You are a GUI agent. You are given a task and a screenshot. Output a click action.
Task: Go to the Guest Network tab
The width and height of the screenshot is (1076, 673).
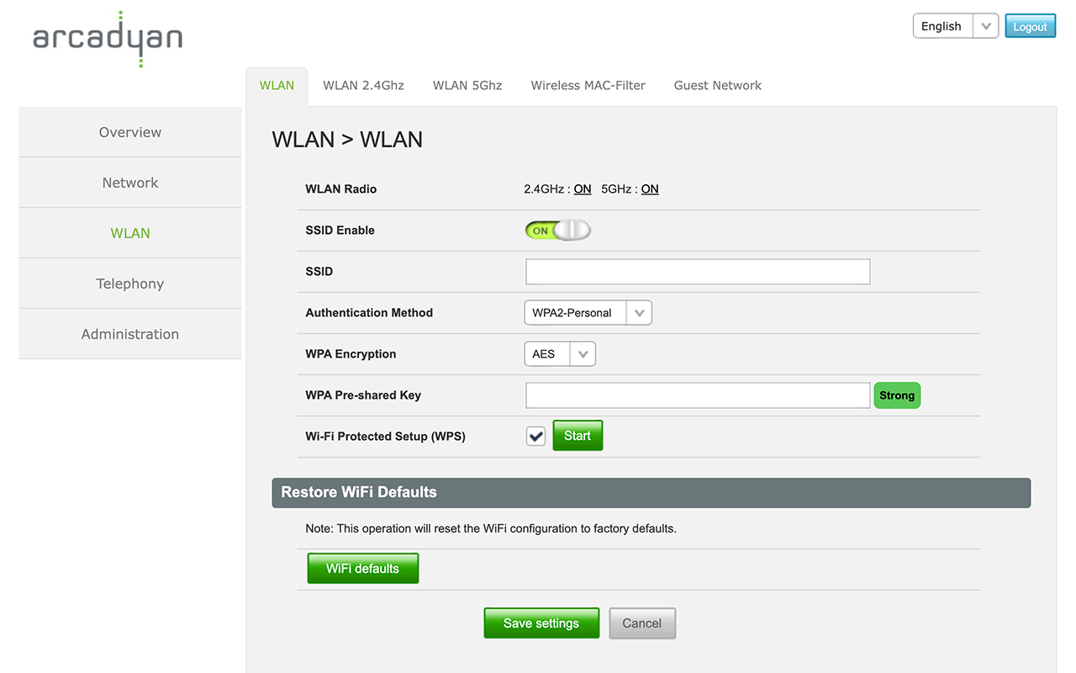tap(717, 86)
